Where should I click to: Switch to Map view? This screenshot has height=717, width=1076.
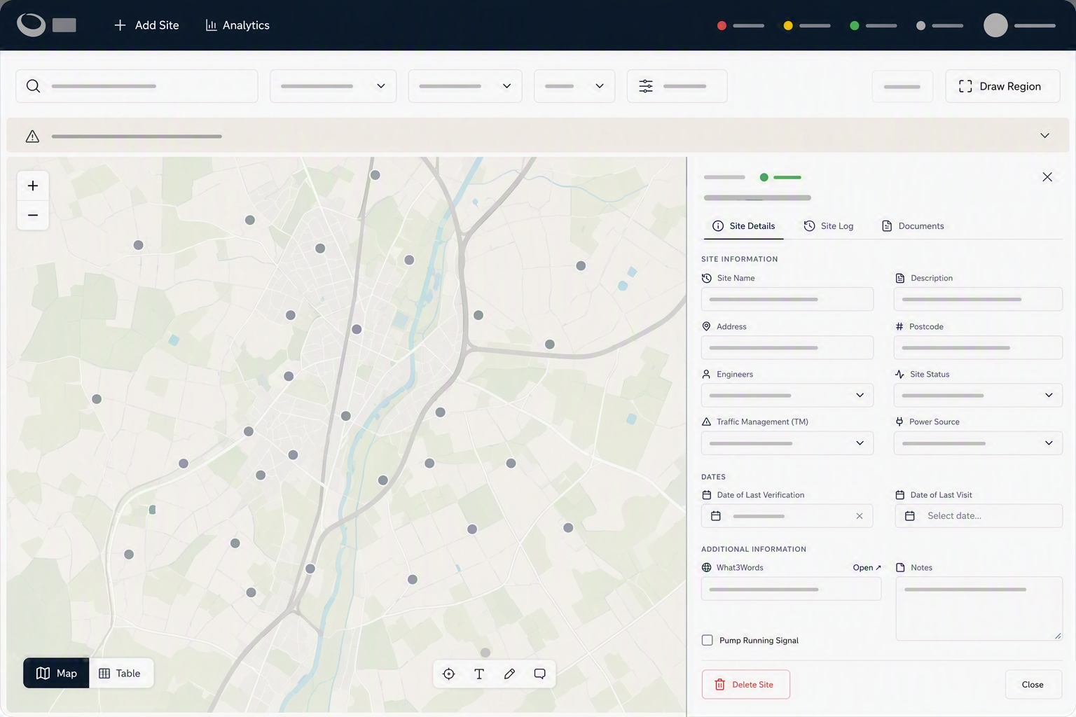click(56, 673)
